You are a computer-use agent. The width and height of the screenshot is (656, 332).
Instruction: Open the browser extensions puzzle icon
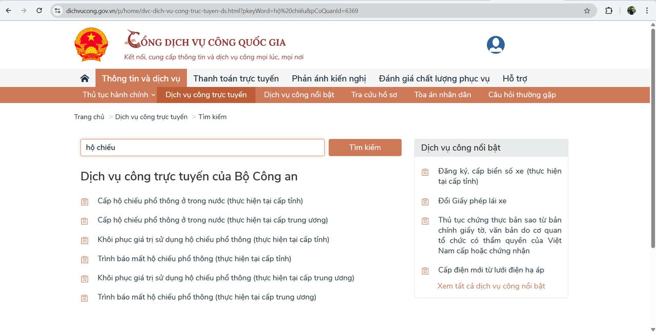(609, 10)
